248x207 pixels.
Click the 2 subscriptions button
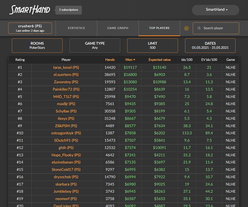68,10
